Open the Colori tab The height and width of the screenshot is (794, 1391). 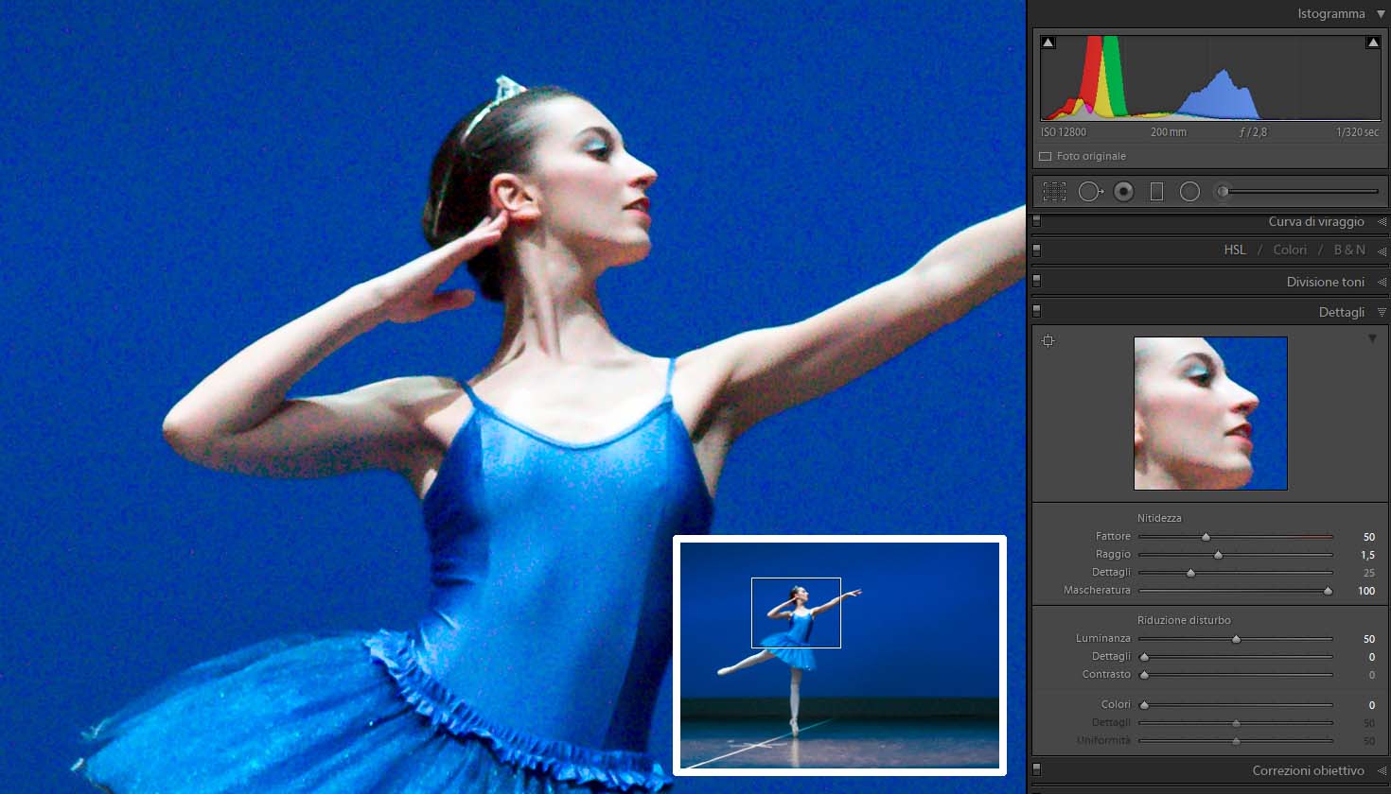coord(1289,250)
